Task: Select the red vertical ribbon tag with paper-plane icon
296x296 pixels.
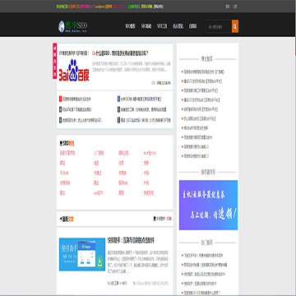Action: click(x=55, y=61)
